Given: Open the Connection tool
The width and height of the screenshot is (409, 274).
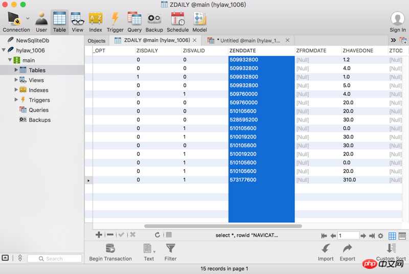Looking at the screenshot, I should [x=16, y=22].
